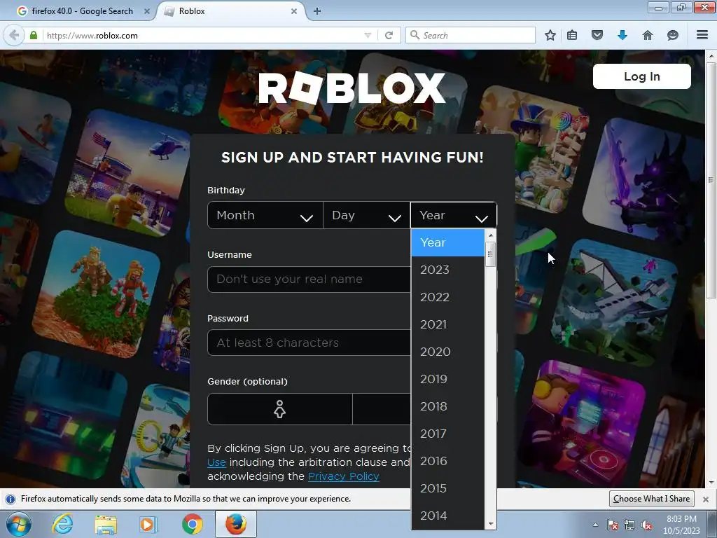The image size is (717, 538).
Task: Open the search engine dropdown magnifier
Action: [415, 35]
